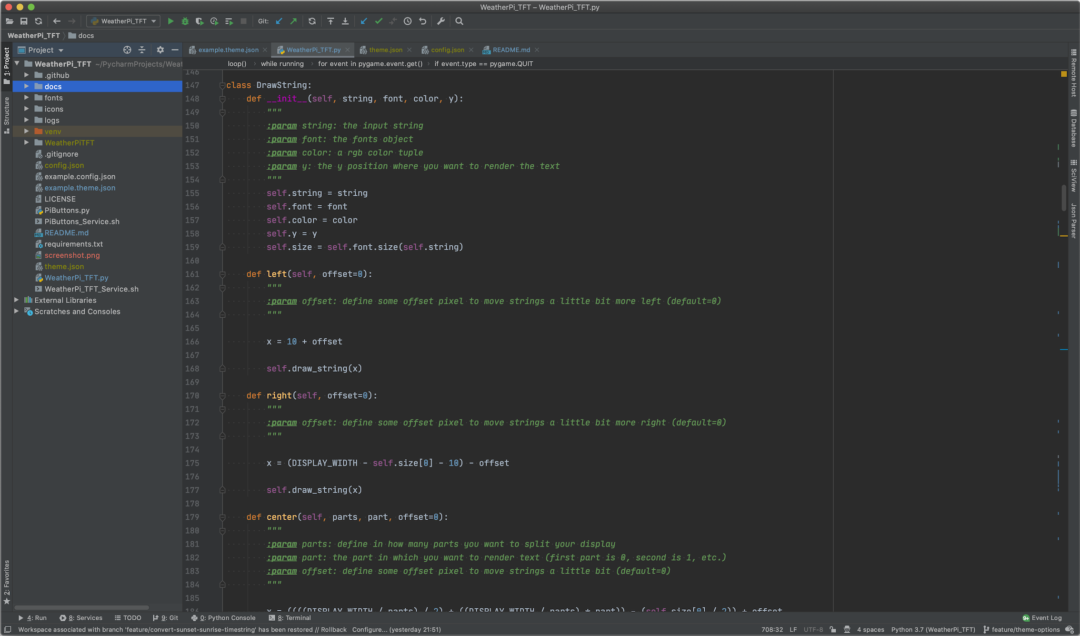Screen dimensions: 1080x636
Task: Toggle the Structure tool window
Action: (7, 115)
